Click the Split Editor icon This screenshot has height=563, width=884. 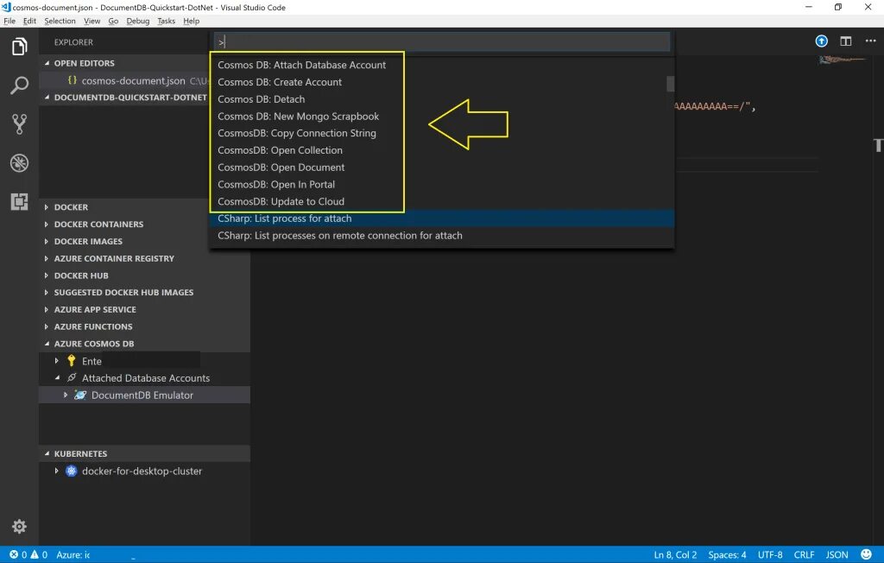click(x=846, y=41)
